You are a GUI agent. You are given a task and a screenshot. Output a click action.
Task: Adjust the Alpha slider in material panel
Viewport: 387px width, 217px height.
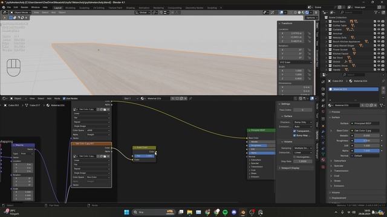tap(366, 151)
